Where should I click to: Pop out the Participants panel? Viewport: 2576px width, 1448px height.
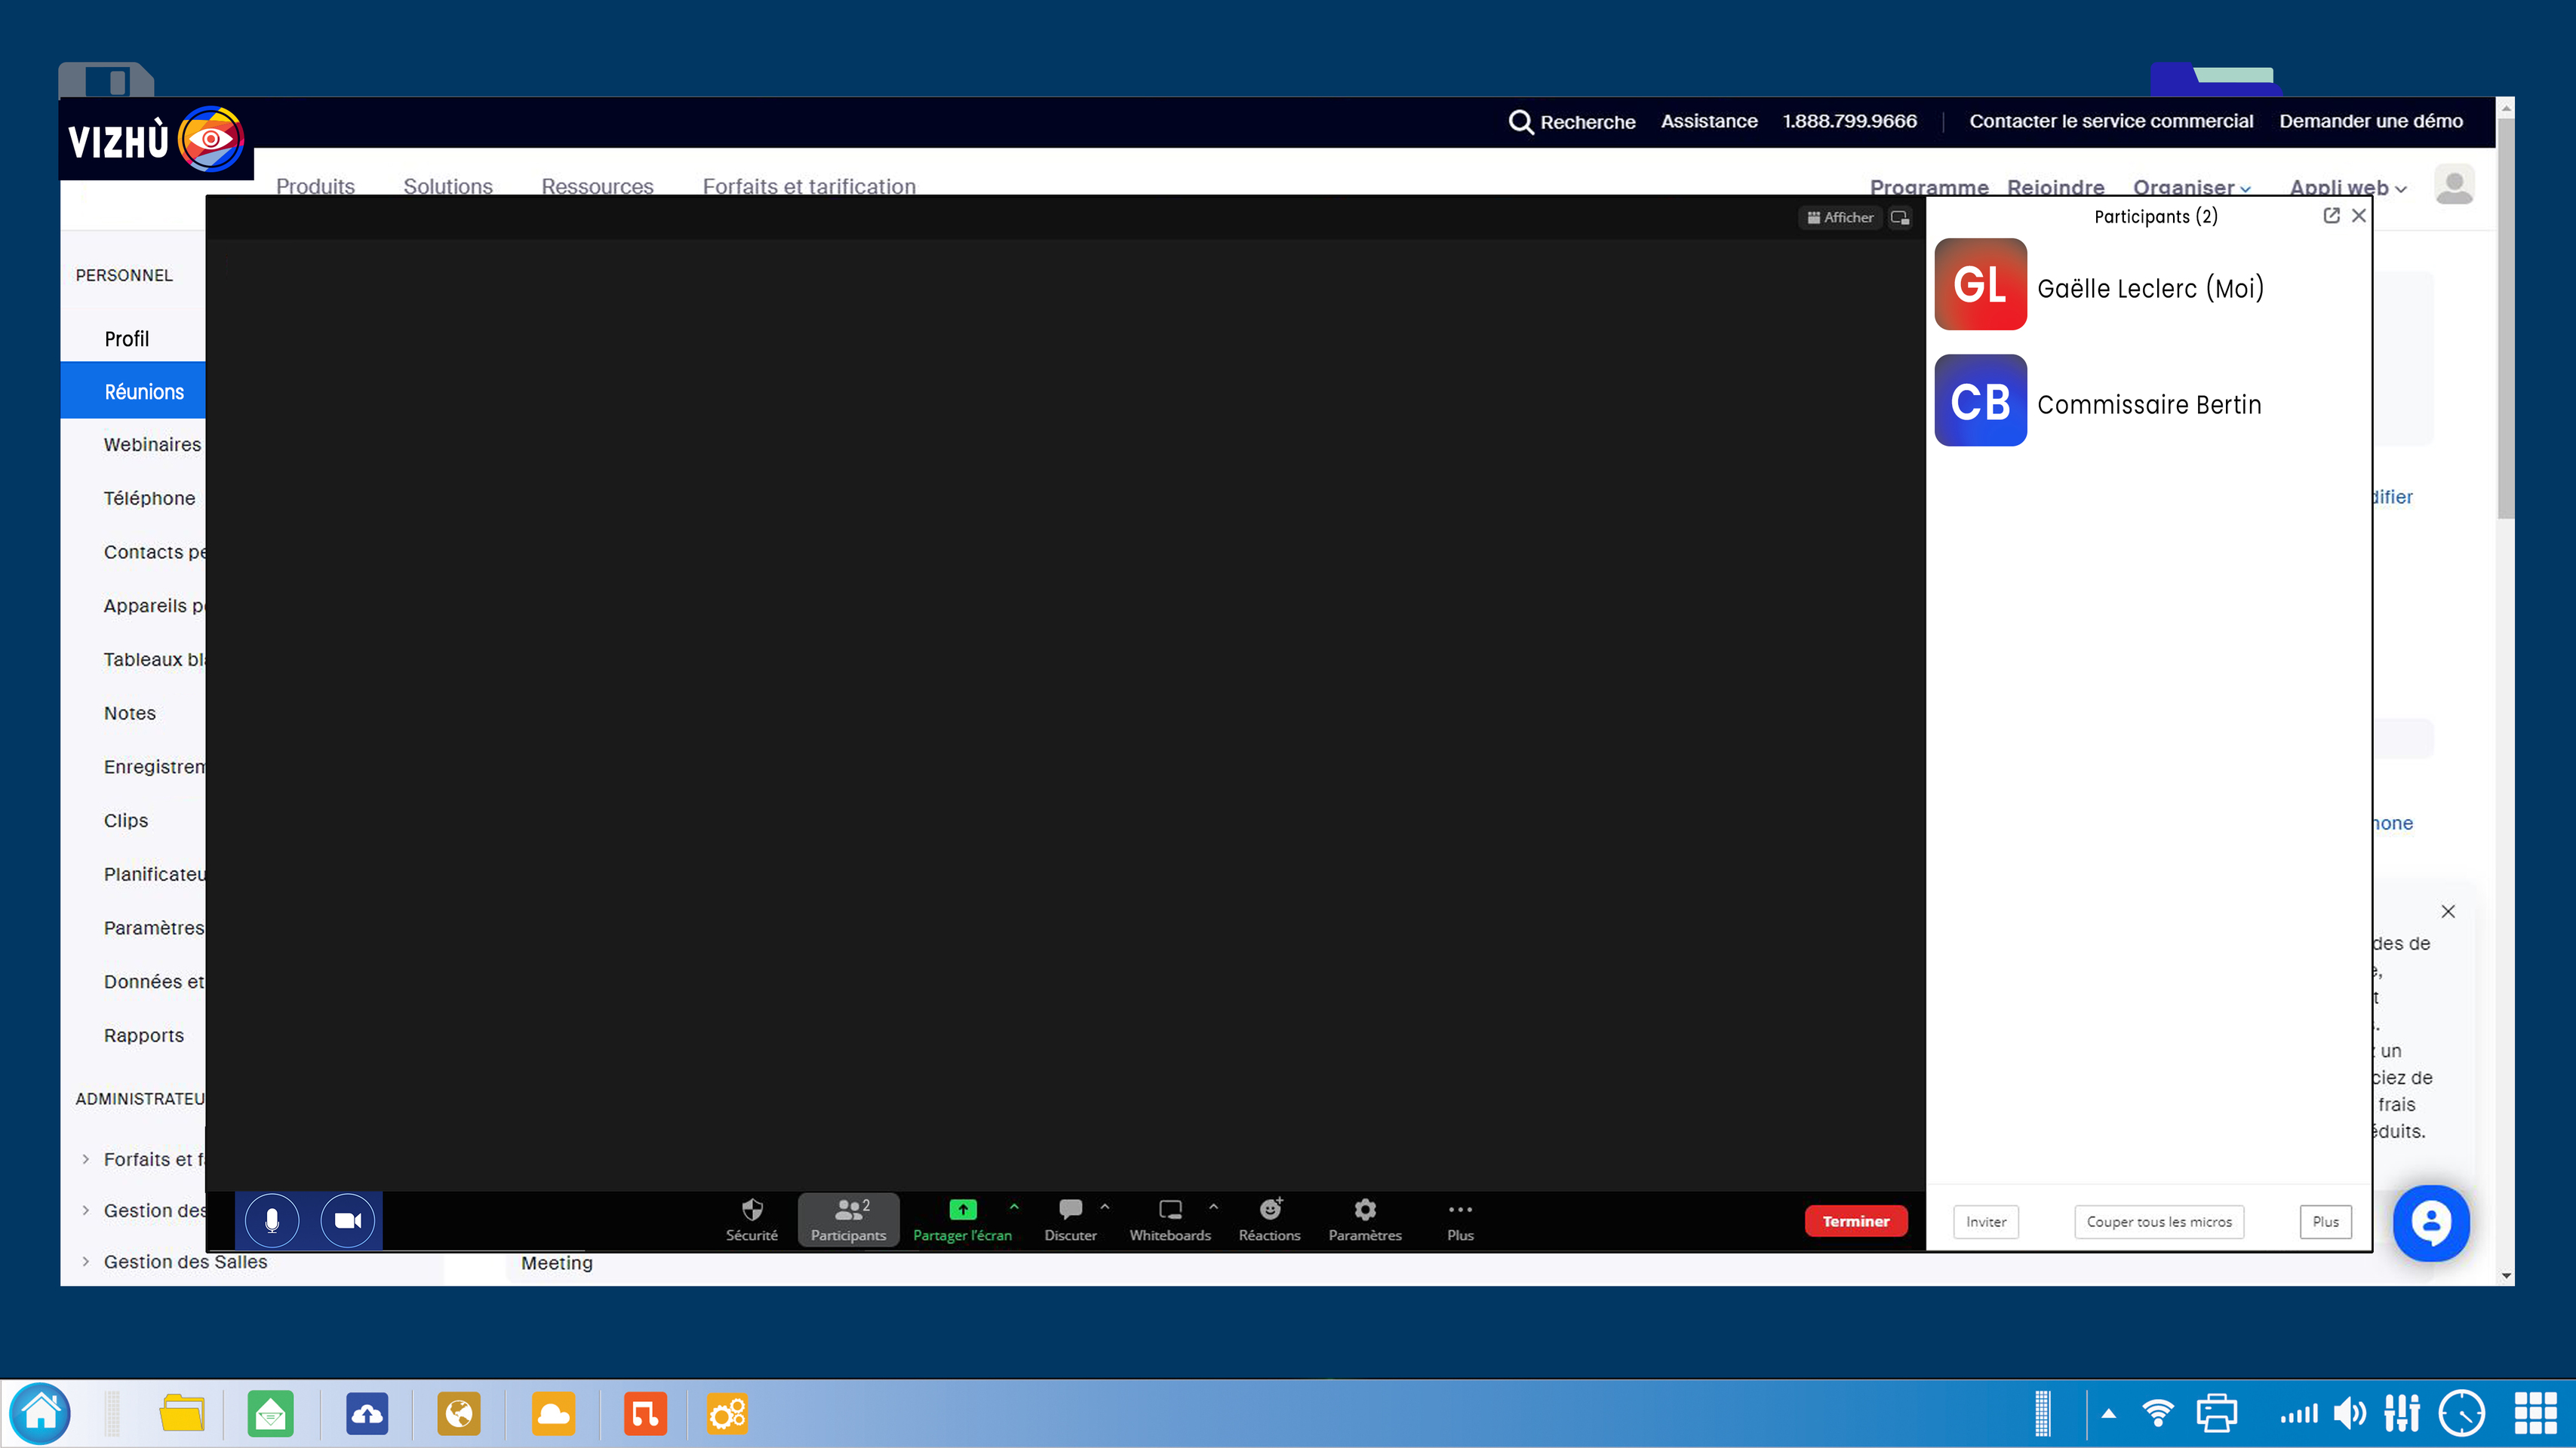(x=2331, y=216)
